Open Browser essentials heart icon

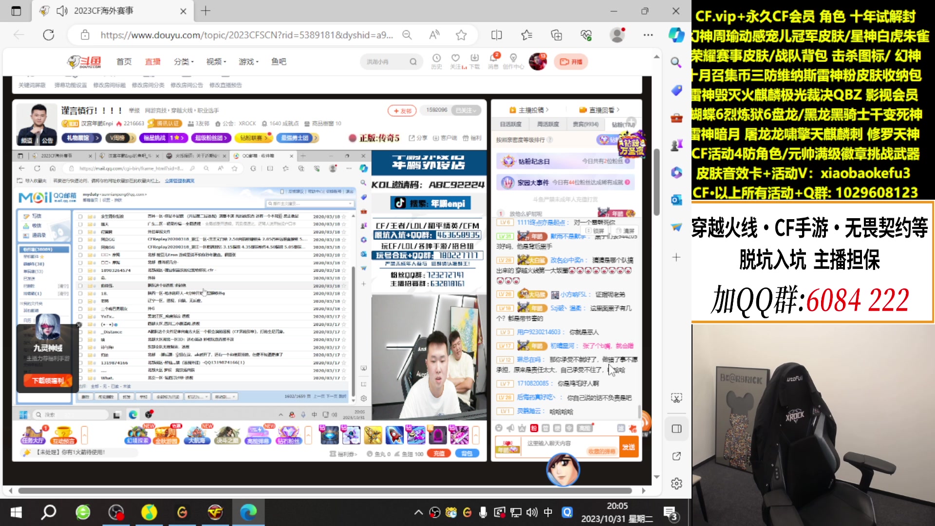(586, 35)
